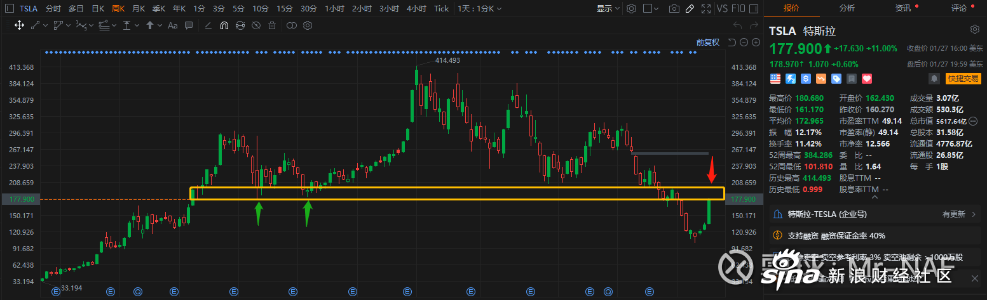Select the Aa text annotation tool
This screenshot has height=300, width=987.
[x=172, y=26]
